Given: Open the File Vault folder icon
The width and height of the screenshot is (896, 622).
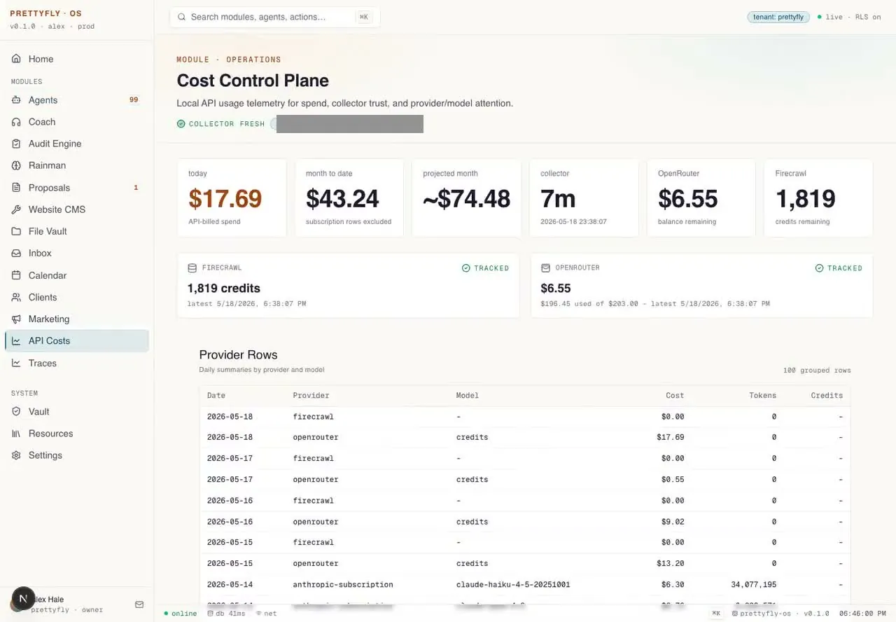Looking at the screenshot, I should pyautogui.click(x=16, y=231).
